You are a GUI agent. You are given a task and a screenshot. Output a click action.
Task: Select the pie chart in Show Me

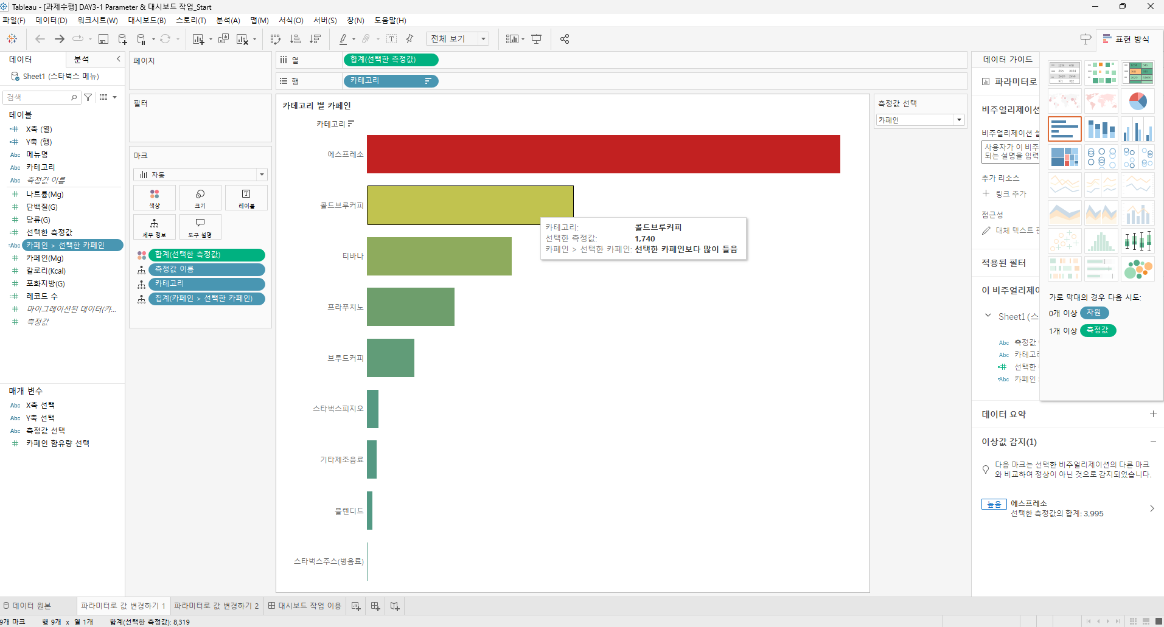click(1138, 101)
